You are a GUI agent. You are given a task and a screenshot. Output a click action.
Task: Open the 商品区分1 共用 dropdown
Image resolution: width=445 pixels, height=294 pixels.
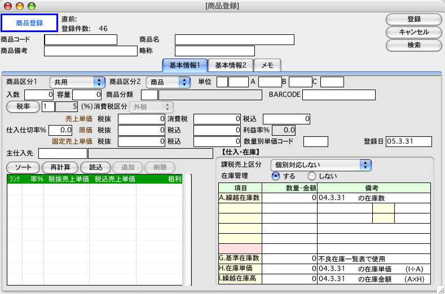click(x=77, y=82)
